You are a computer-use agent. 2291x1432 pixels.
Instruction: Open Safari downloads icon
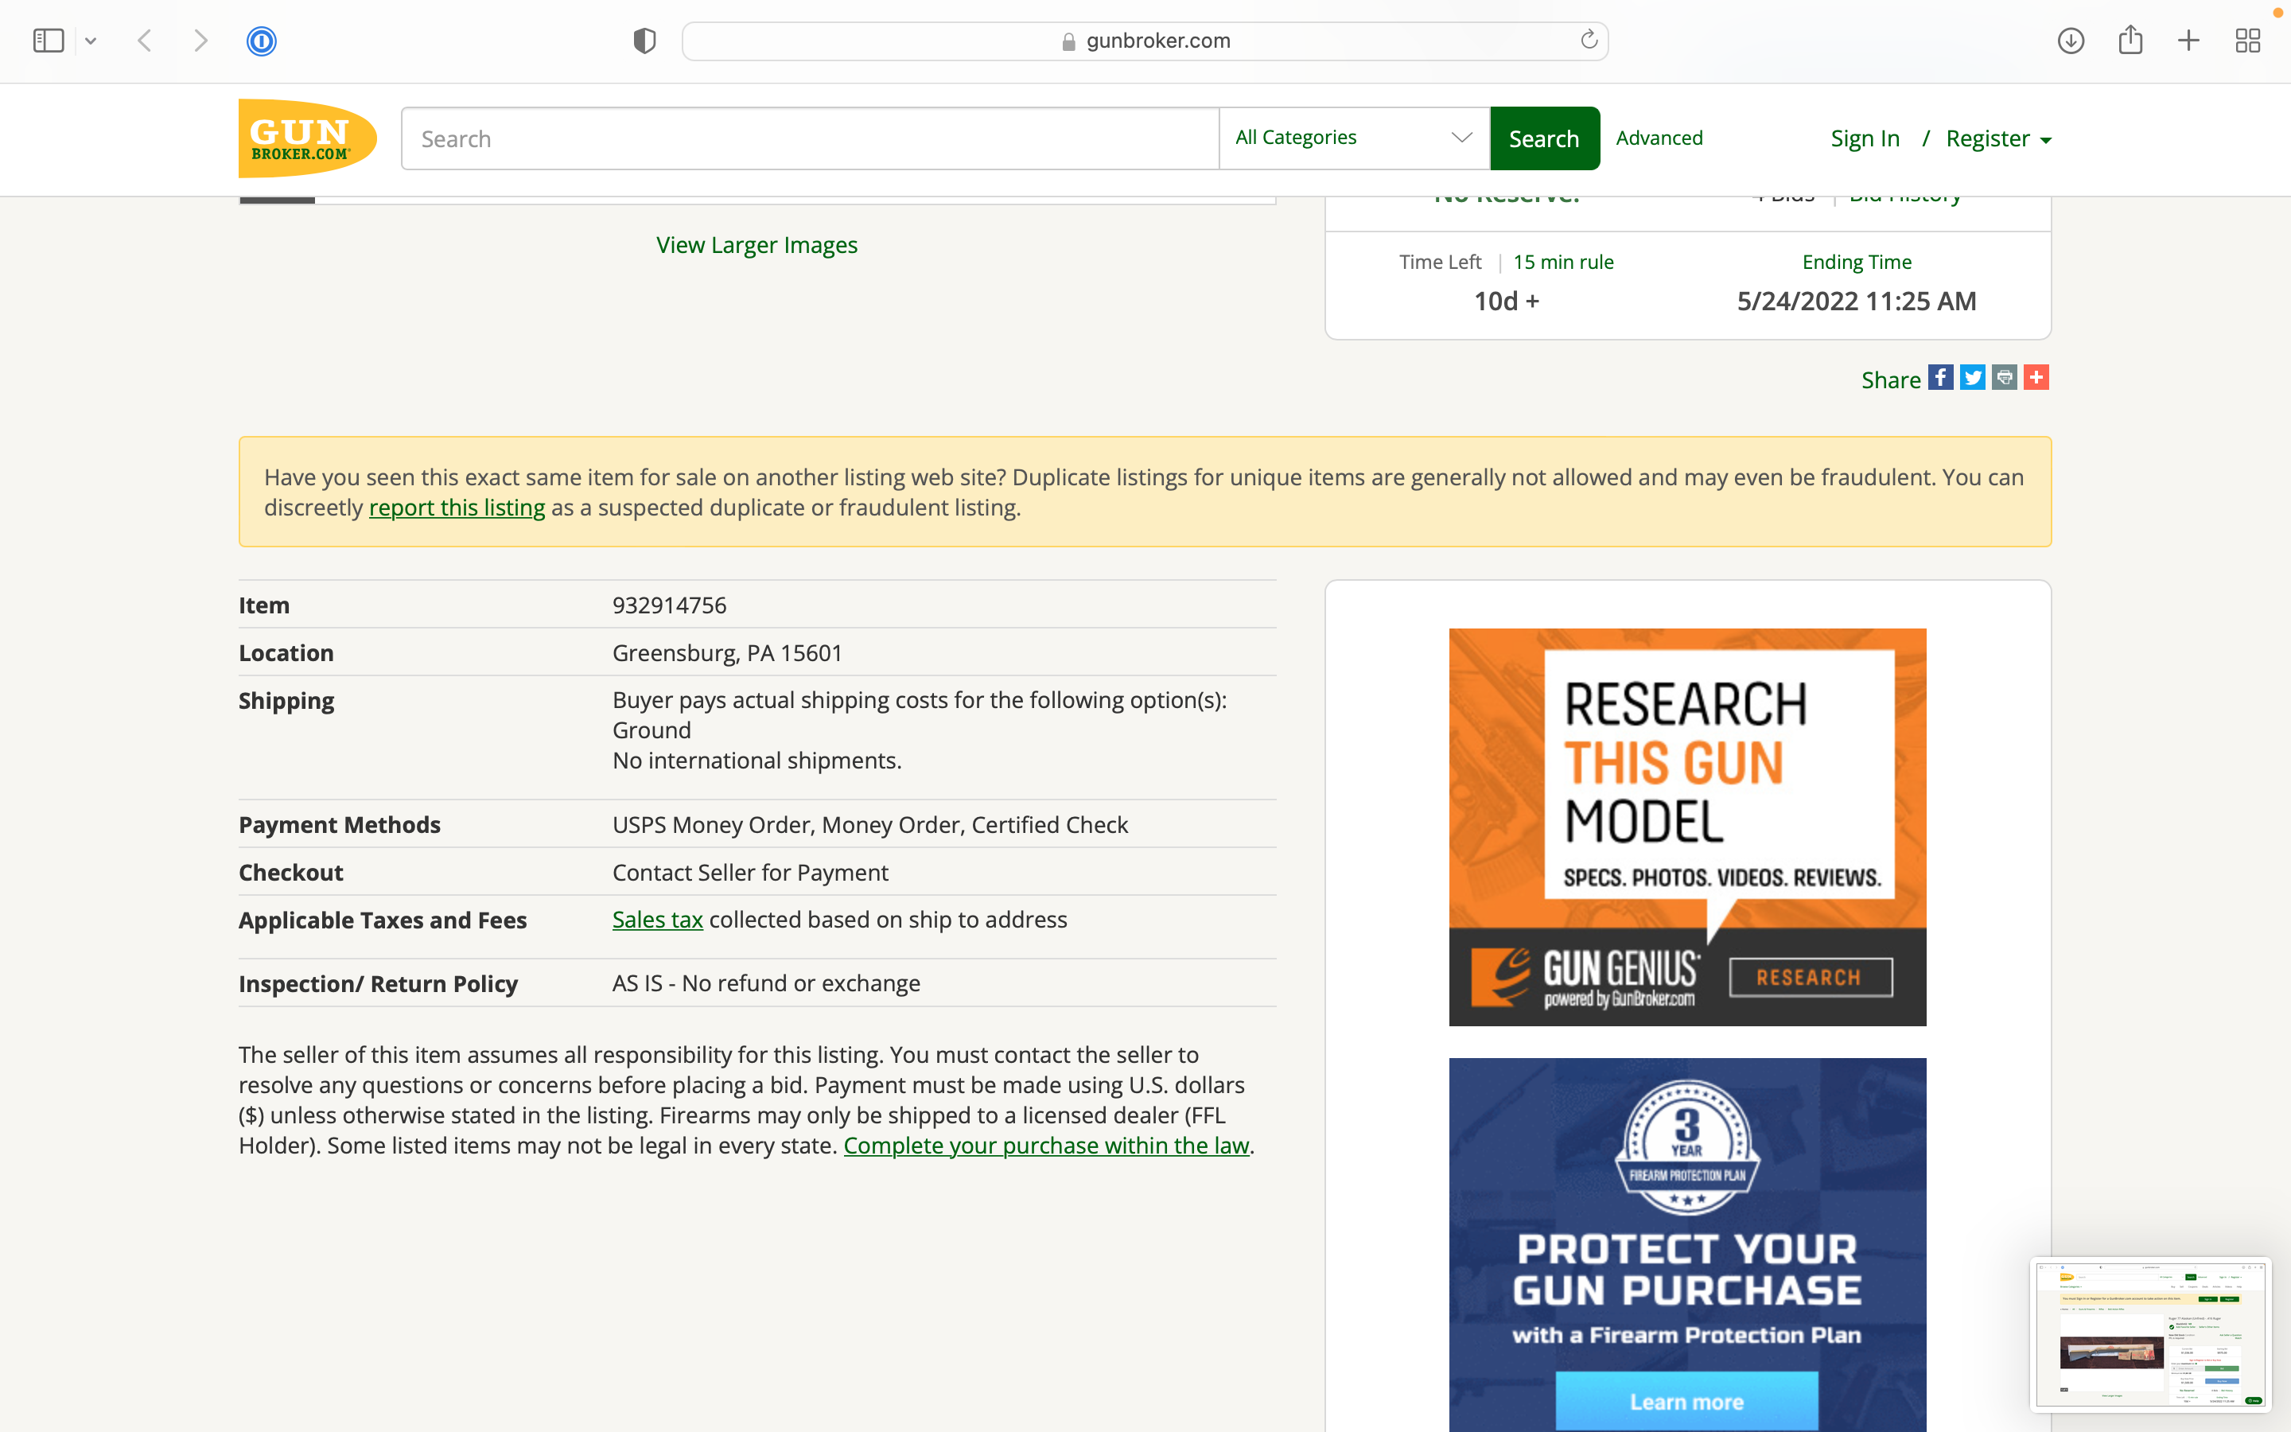pos(2071,41)
